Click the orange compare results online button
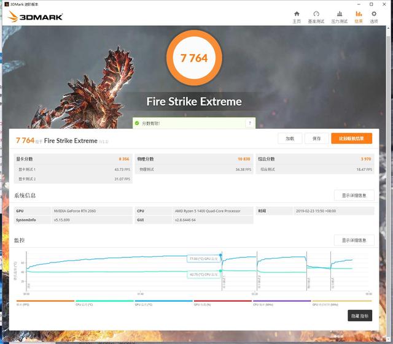Image resolution: width=393 pixels, height=344 pixels. (351, 139)
